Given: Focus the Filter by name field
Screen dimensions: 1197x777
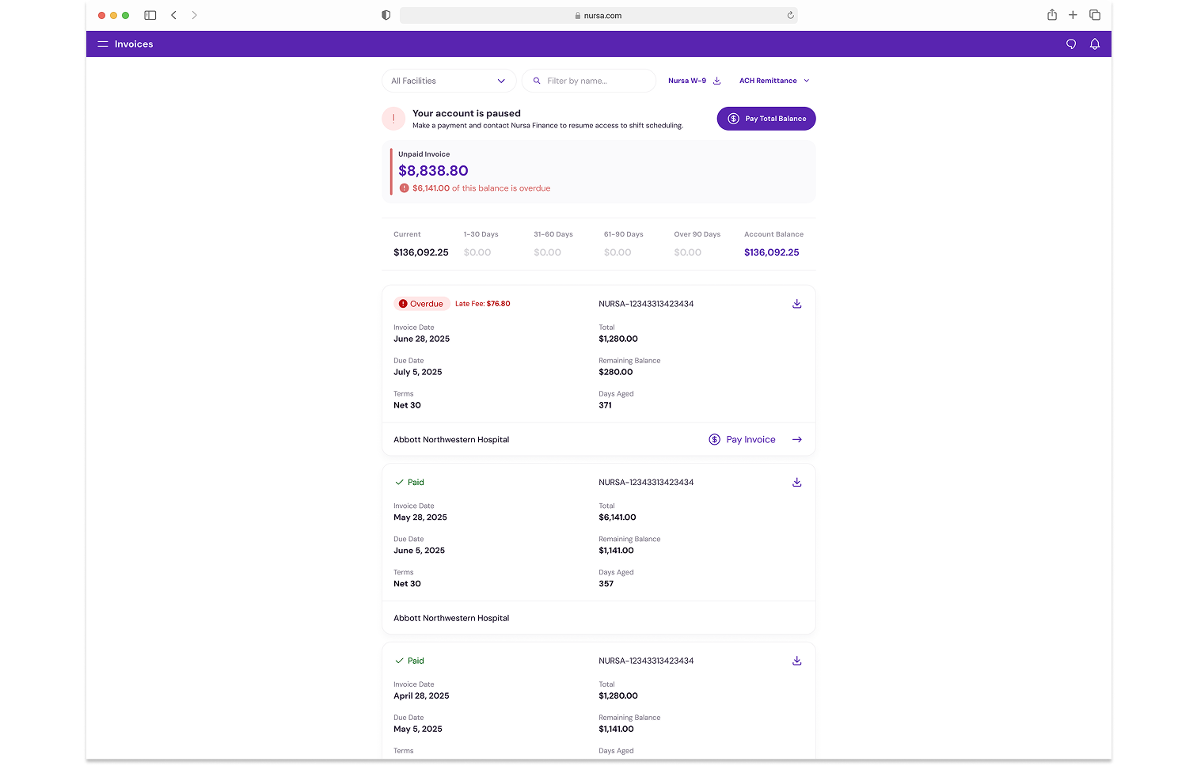Looking at the screenshot, I should coord(595,81).
